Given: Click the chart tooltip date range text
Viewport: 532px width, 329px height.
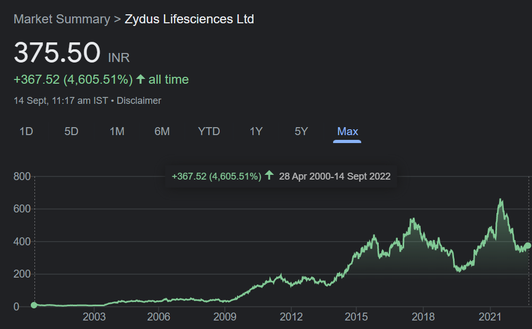Looking at the screenshot, I should pos(335,176).
